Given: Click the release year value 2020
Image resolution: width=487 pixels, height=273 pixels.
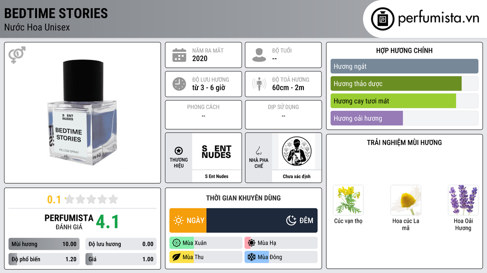Looking at the screenshot, I should (x=200, y=58).
